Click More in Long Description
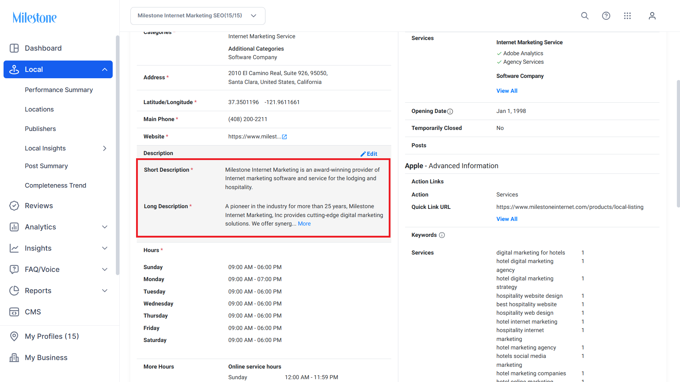Image resolution: width=680 pixels, height=382 pixels. (x=304, y=224)
